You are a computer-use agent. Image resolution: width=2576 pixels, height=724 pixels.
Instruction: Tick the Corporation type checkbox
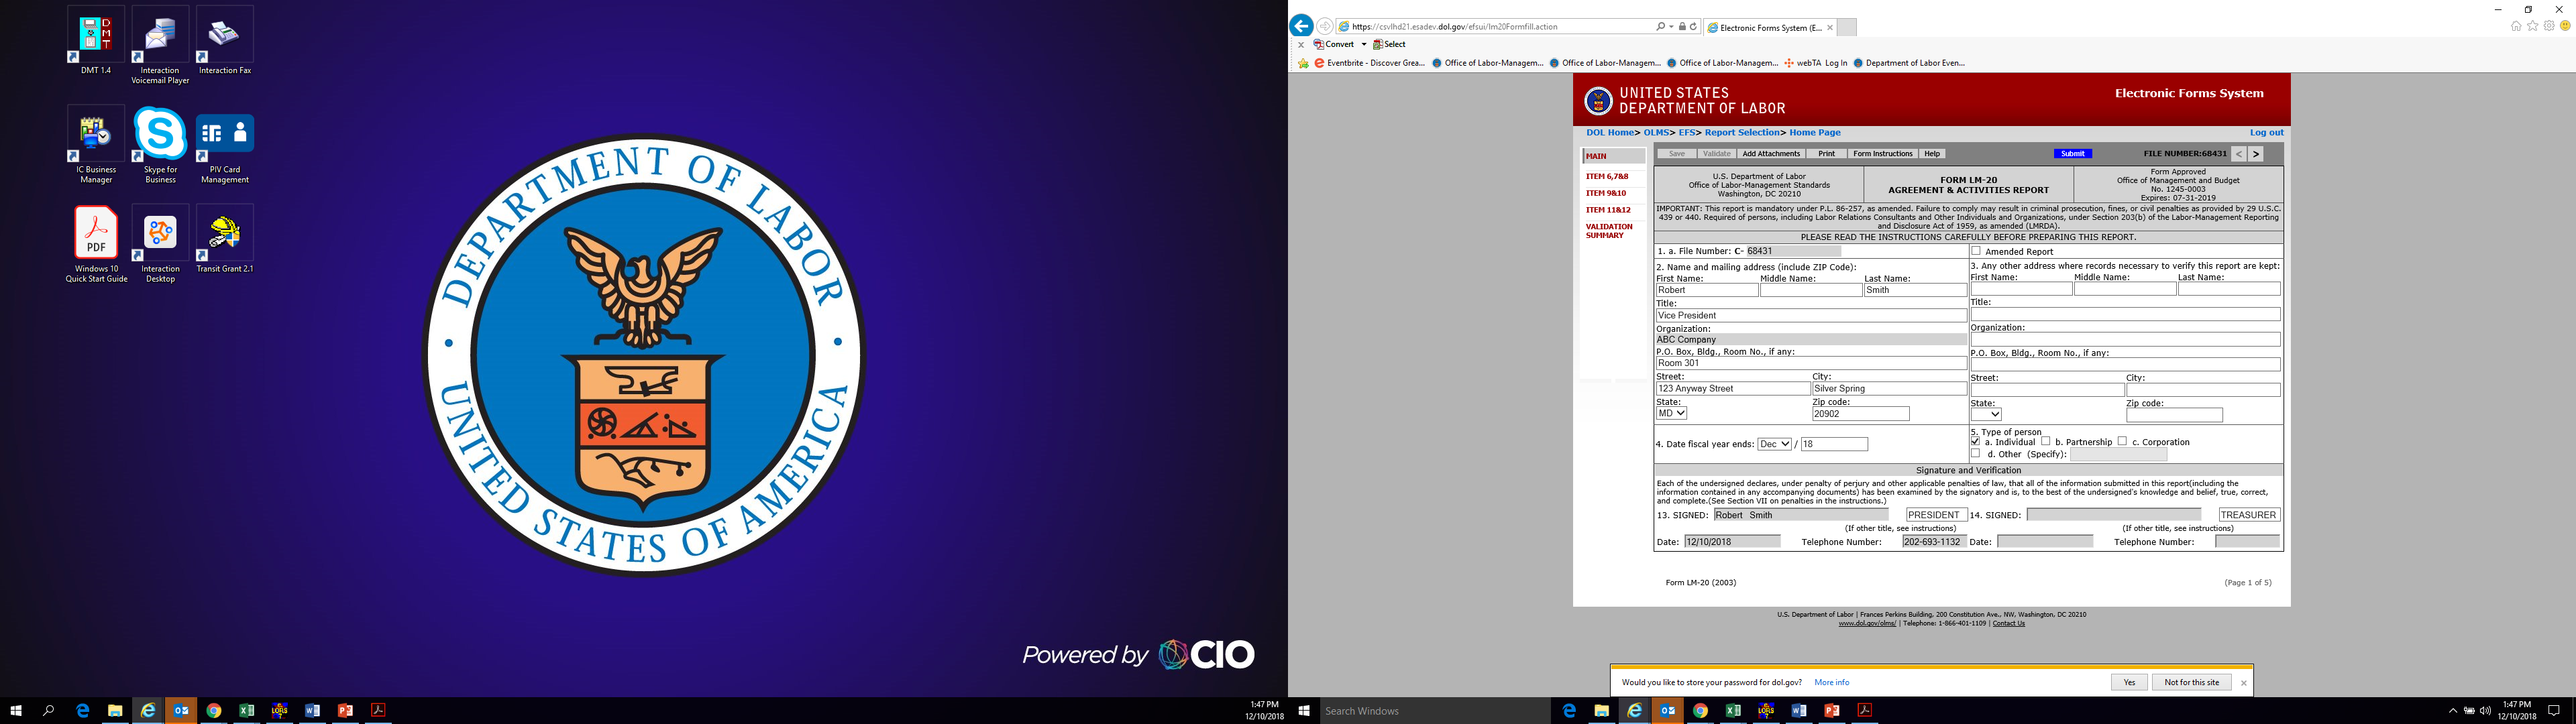pos(2123,441)
